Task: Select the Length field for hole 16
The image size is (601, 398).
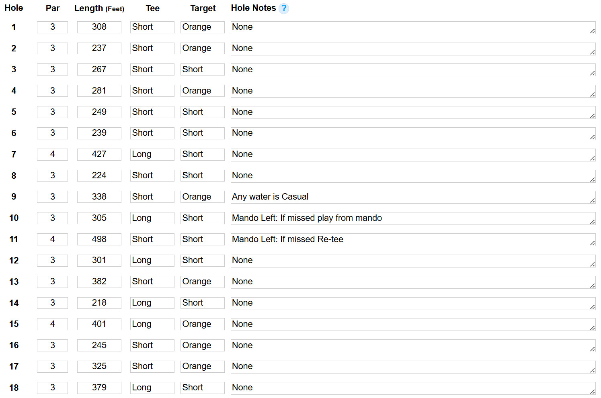Action: (x=99, y=345)
